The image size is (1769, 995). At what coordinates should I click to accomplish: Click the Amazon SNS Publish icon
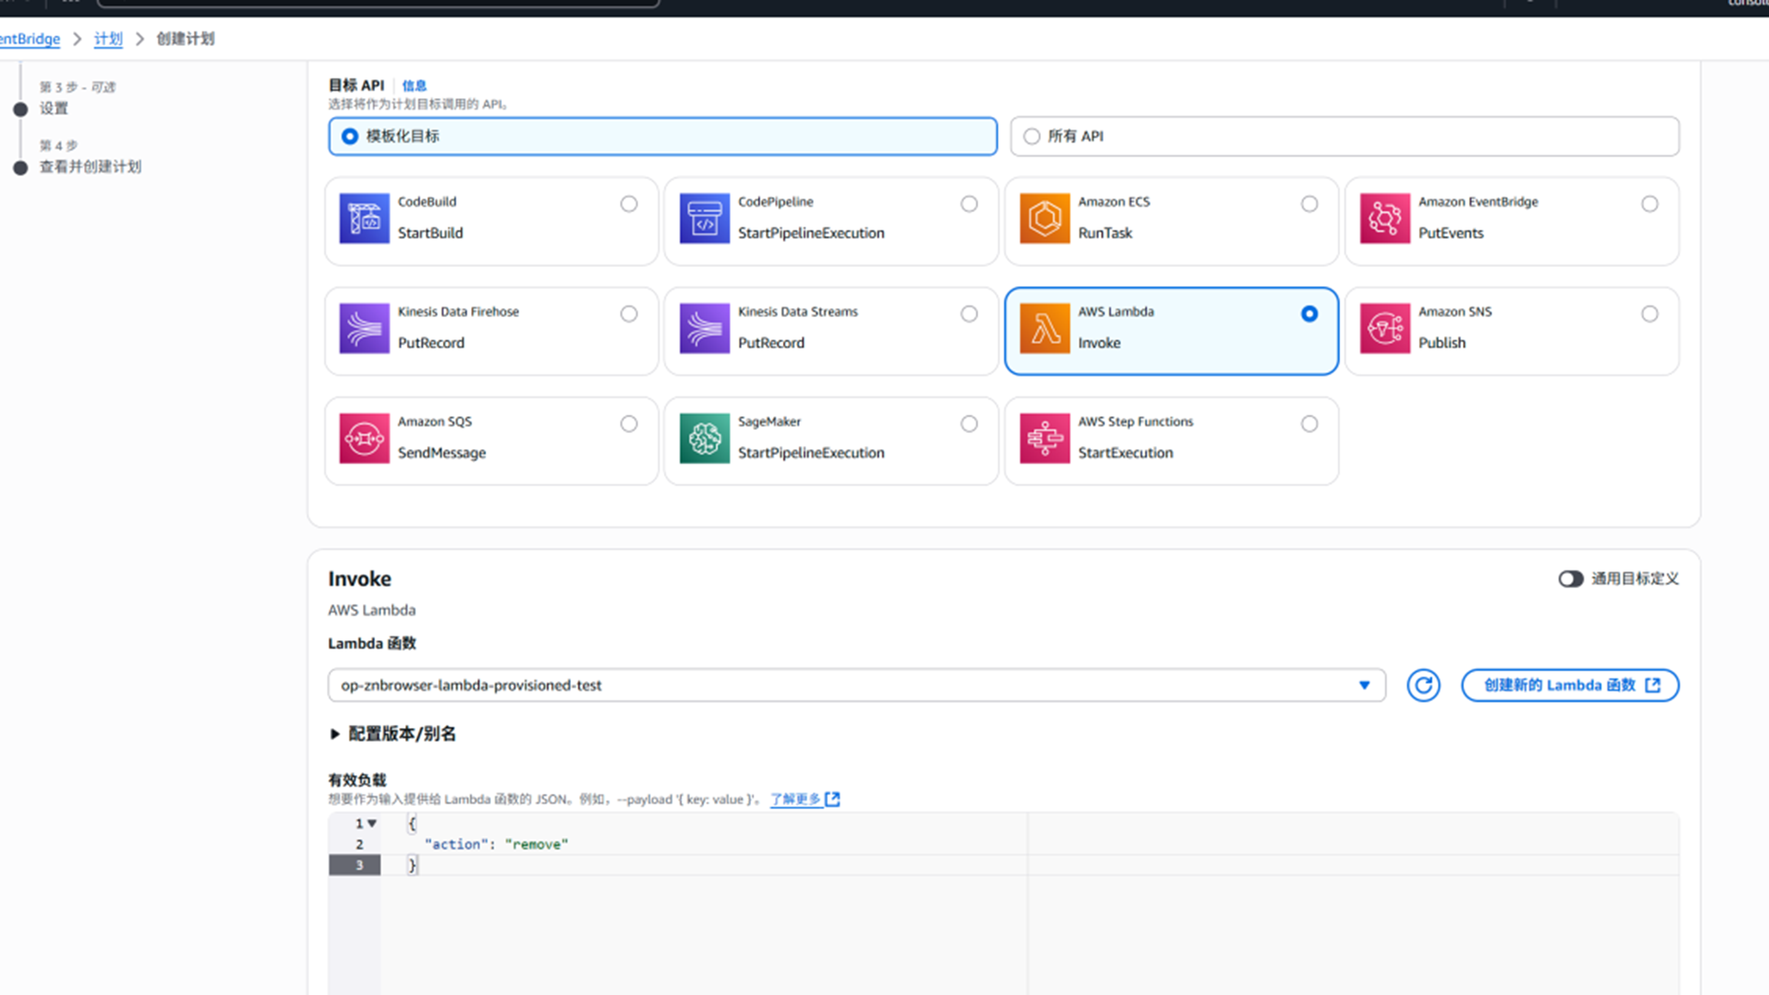[1385, 328]
